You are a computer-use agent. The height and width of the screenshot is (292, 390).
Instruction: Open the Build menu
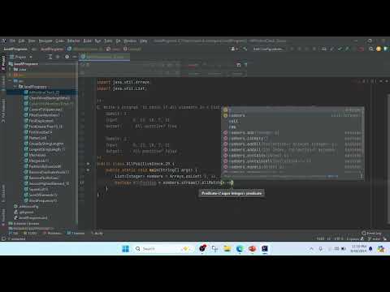coord(87,41)
